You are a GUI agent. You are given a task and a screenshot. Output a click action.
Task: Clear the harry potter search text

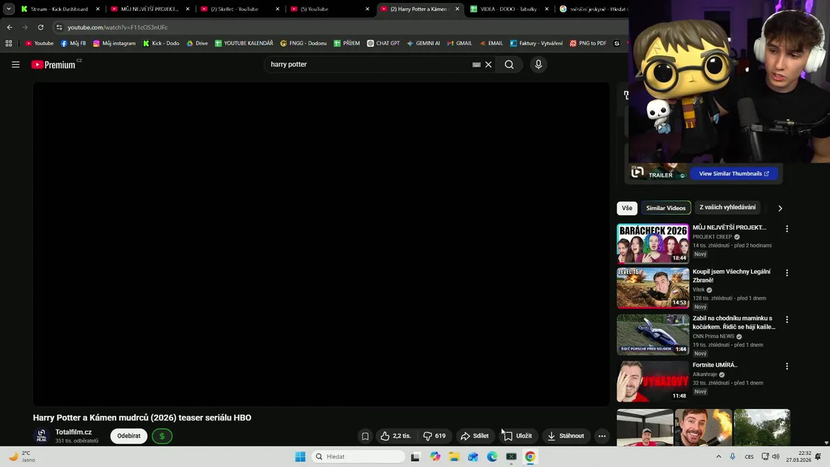(488, 64)
